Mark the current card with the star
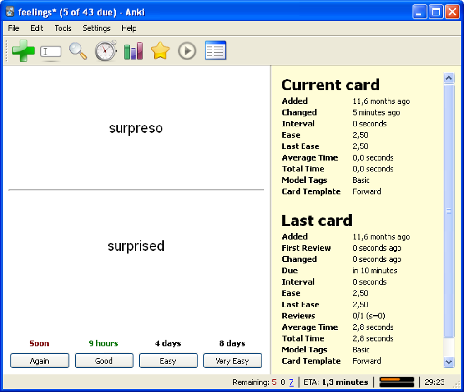The width and height of the screenshot is (464, 392). 160,50
